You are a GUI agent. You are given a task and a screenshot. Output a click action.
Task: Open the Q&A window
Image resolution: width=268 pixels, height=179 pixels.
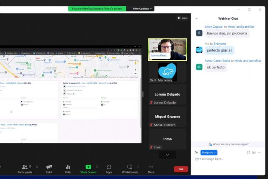click(49, 169)
